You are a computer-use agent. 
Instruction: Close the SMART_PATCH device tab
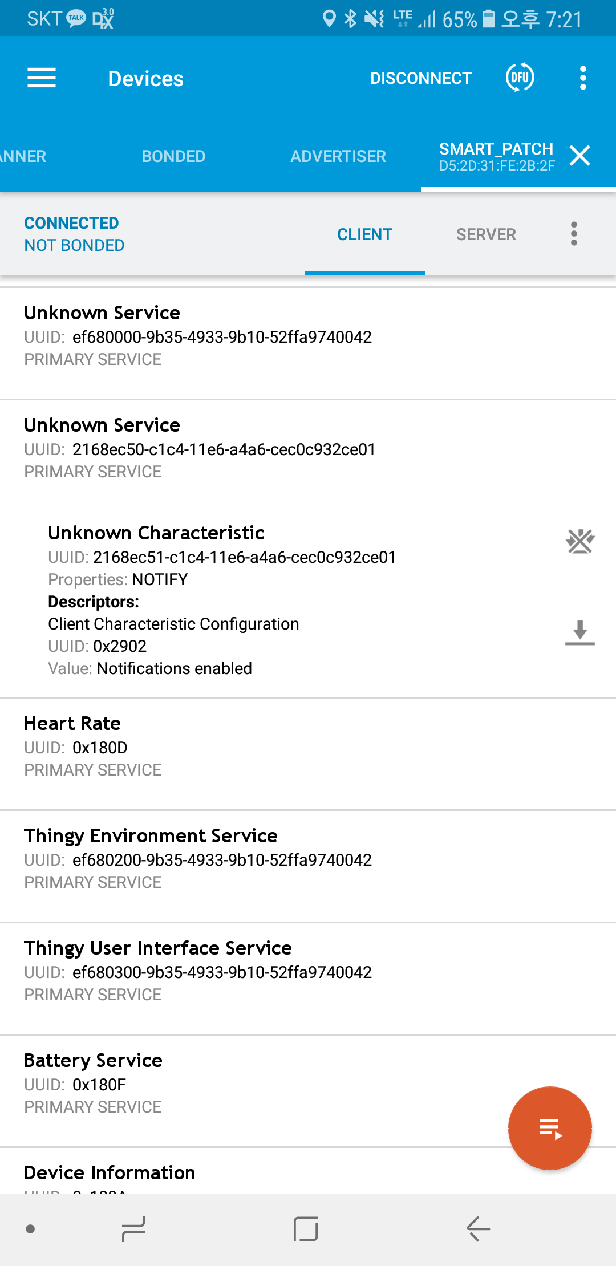coord(579,156)
